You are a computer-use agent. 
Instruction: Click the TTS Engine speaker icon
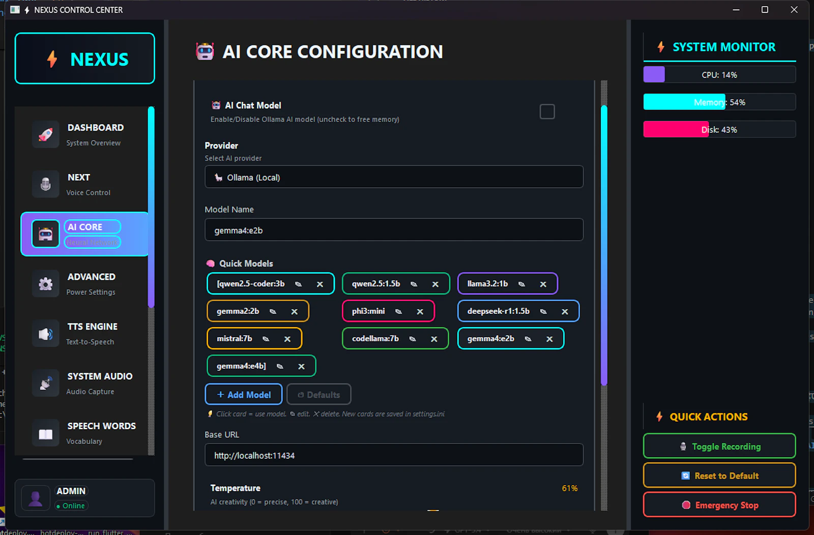pos(46,334)
